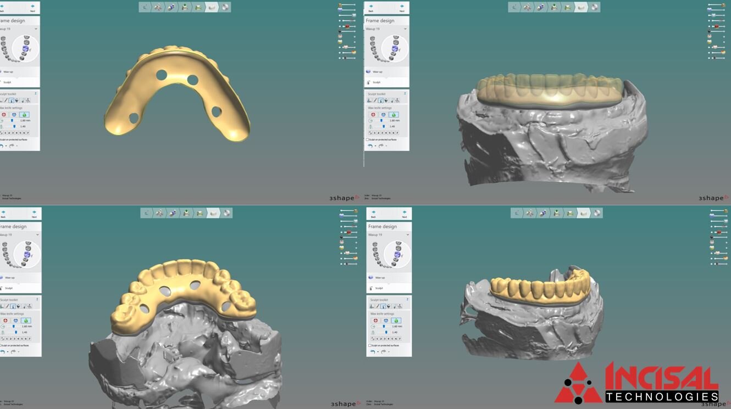The height and width of the screenshot is (409, 731).
Task: Open the undo history arrow in the Incisal-logo view
Action: [378, 352]
